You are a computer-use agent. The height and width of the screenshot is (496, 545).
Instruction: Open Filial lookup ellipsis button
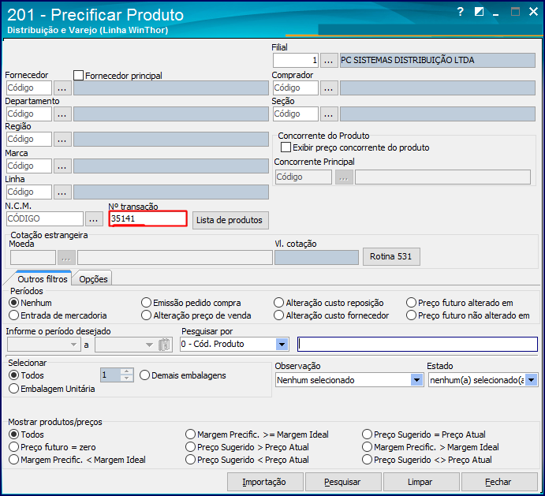328,61
